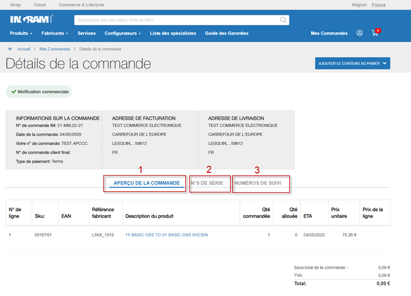The image size is (411, 296).
Task: Expand the Produits menu
Action: (x=21, y=33)
